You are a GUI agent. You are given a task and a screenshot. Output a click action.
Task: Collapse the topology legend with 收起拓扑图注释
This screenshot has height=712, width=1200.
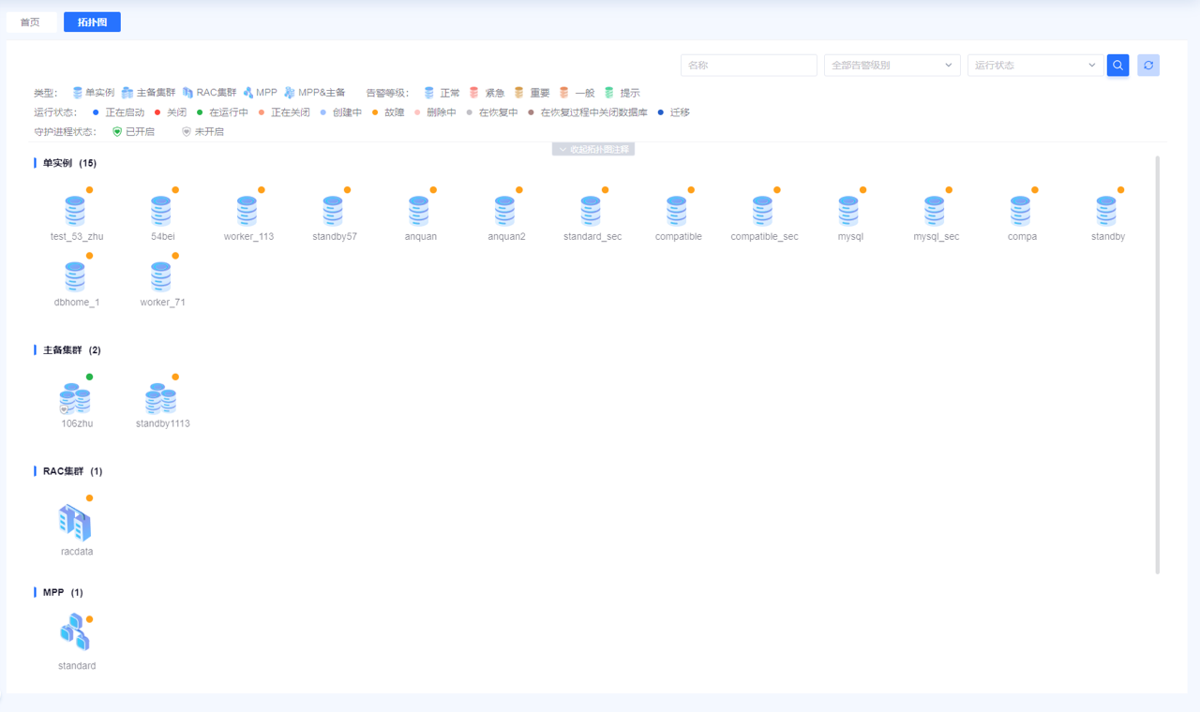(x=593, y=150)
